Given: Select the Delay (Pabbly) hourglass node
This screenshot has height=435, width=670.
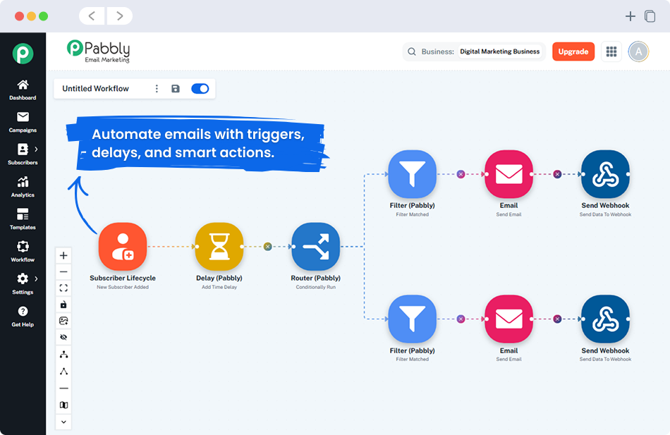Looking at the screenshot, I should pos(219,246).
